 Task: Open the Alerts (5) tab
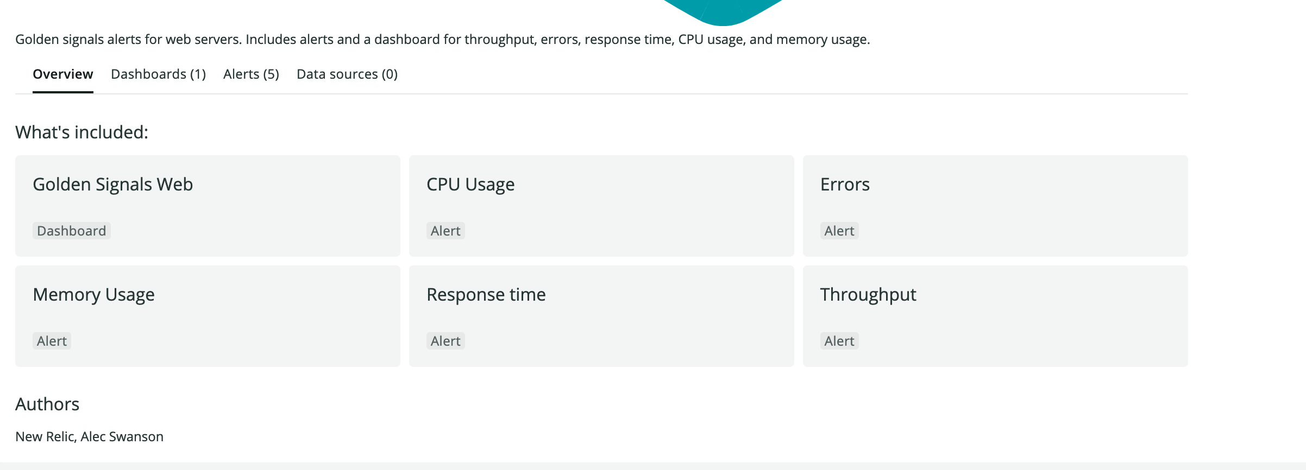250,74
